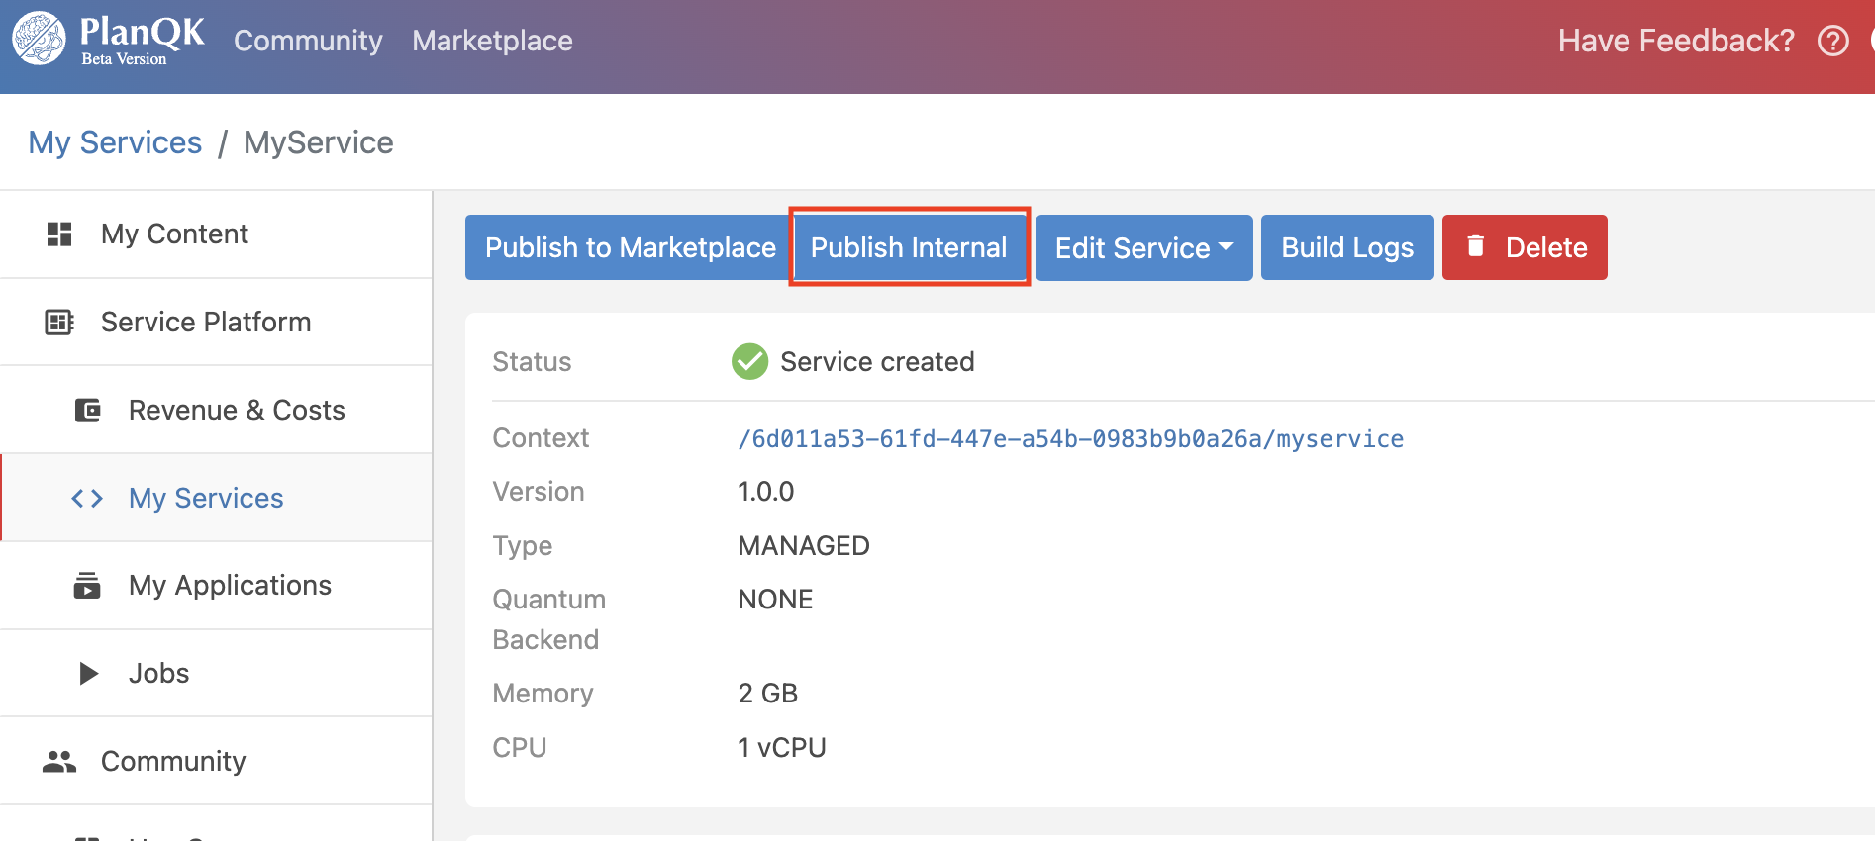This screenshot has height=841, width=1875.
Task: Click the PlanQK brain logo icon
Action: pyautogui.click(x=39, y=40)
